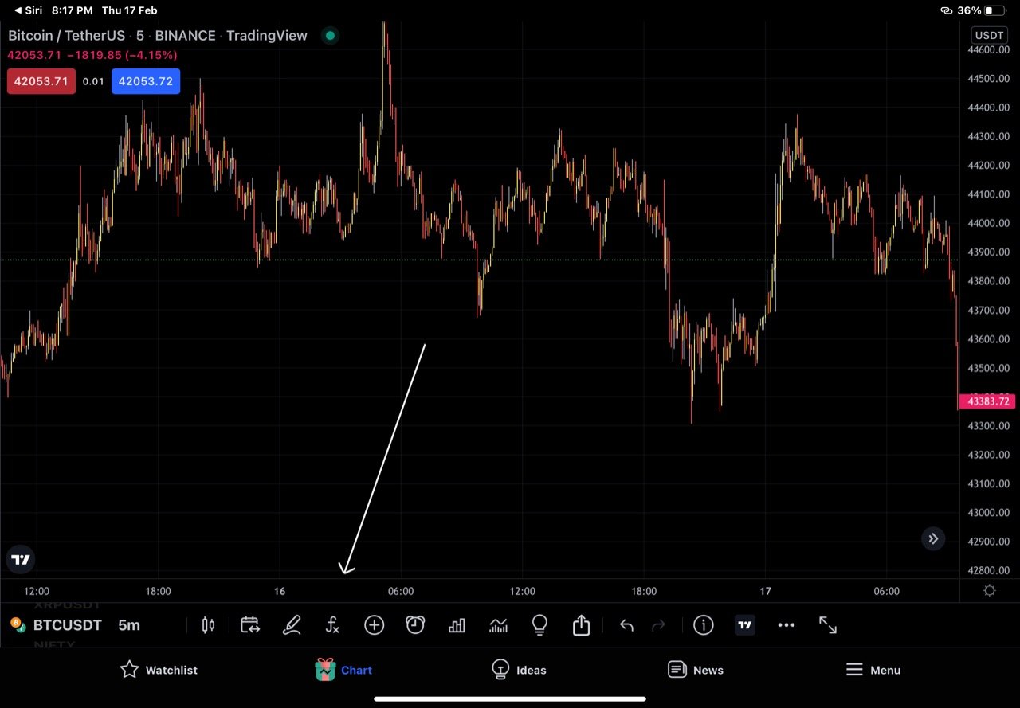Viewport: 1020px width, 708px height.
Task: Open the compare or date range calendar tool
Action: pyautogui.click(x=250, y=625)
